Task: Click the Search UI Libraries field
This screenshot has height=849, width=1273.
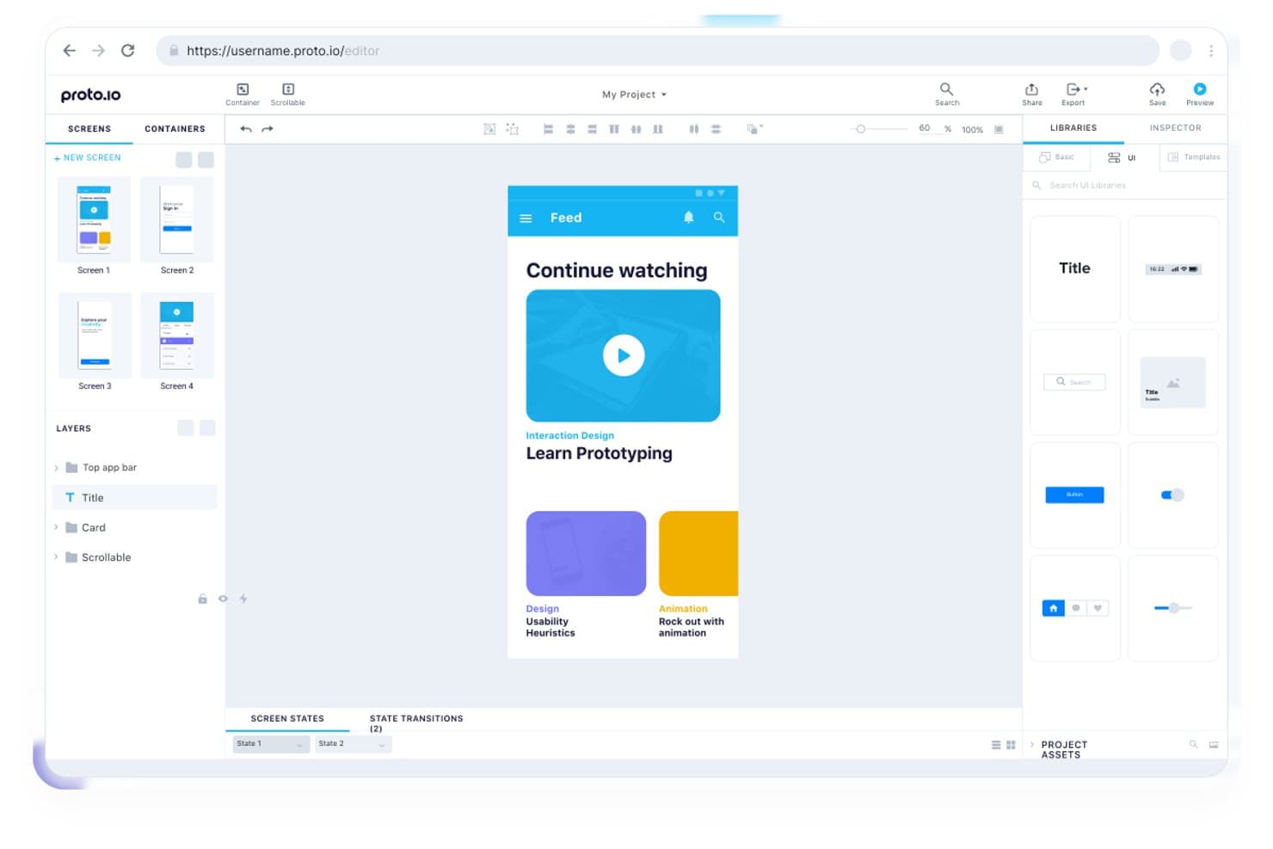Action: coord(1124,185)
